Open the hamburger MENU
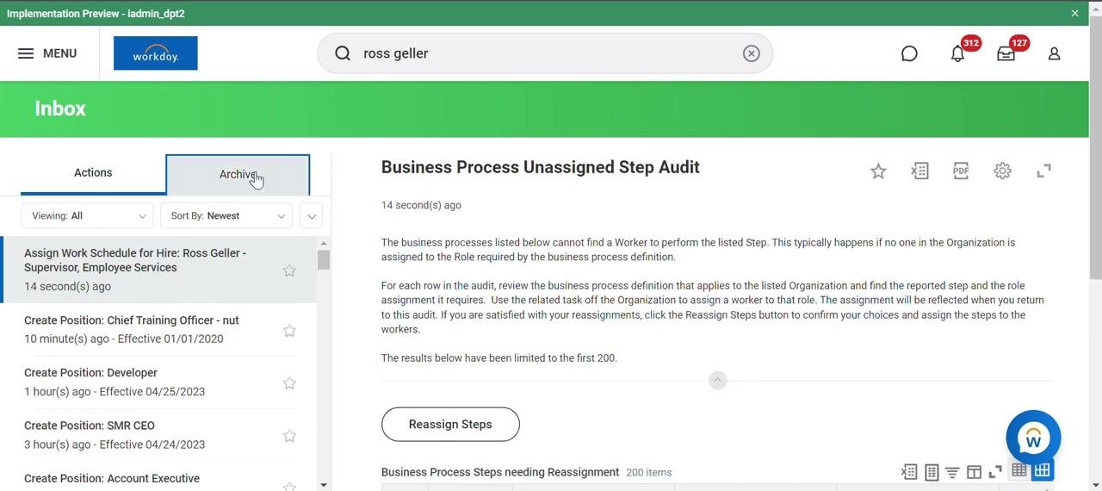 click(x=47, y=53)
